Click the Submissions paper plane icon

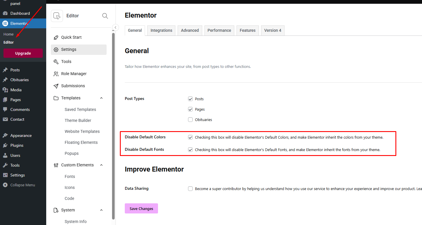click(x=56, y=86)
